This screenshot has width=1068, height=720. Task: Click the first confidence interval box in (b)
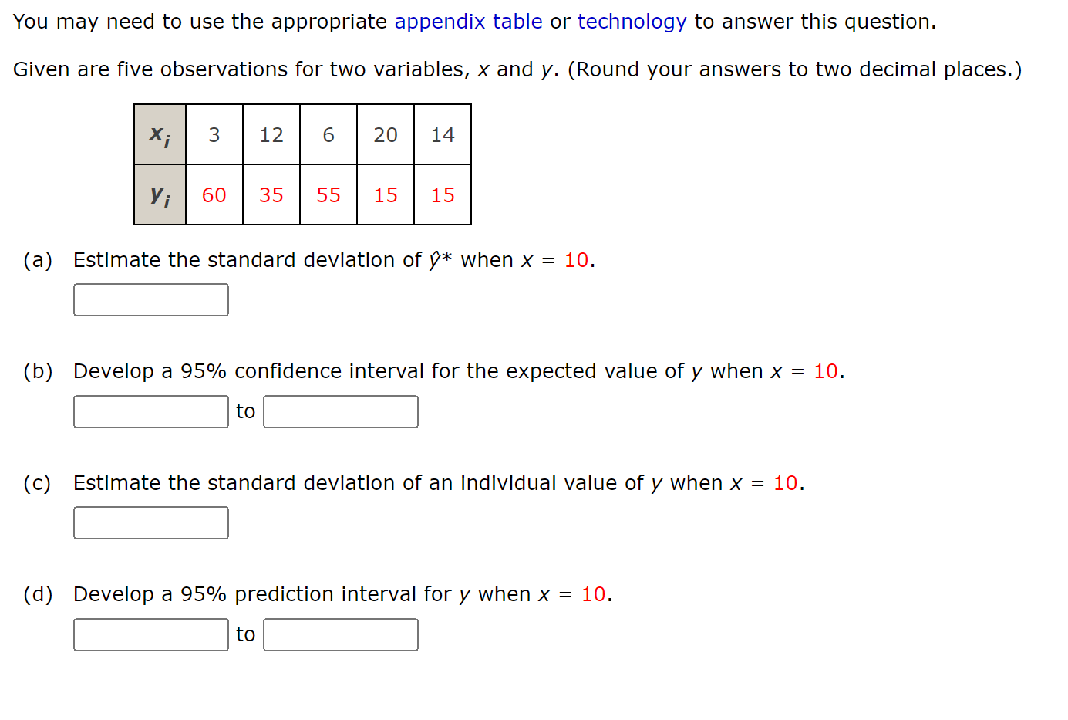pos(150,411)
